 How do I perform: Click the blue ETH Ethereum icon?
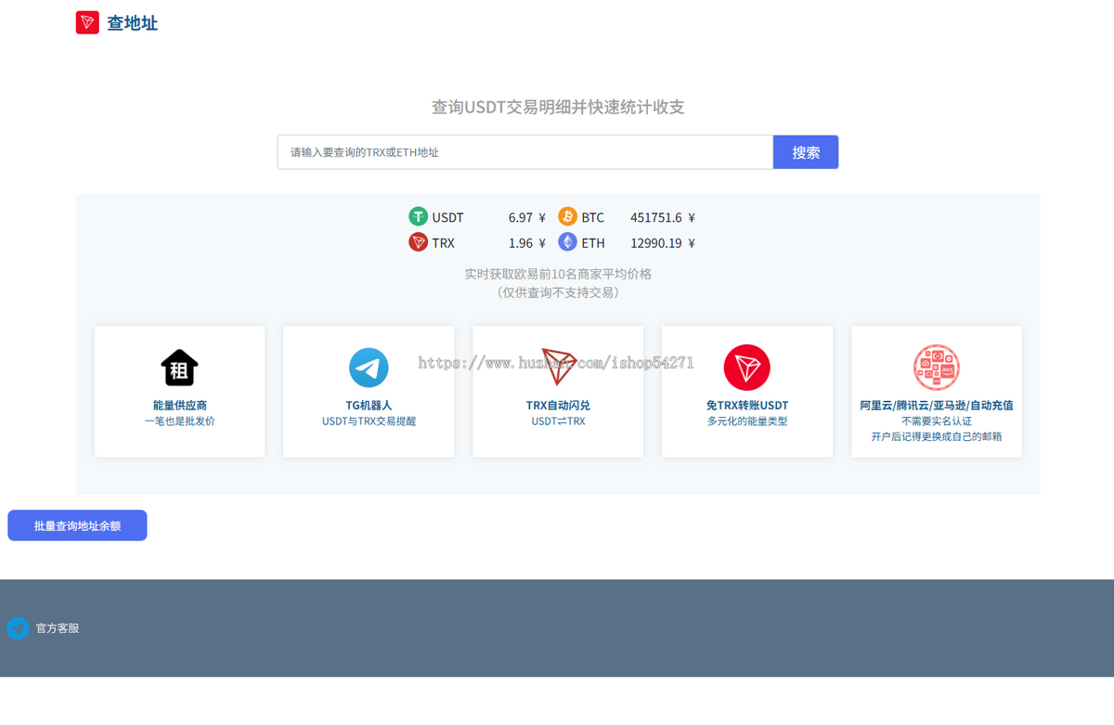(x=567, y=242)
